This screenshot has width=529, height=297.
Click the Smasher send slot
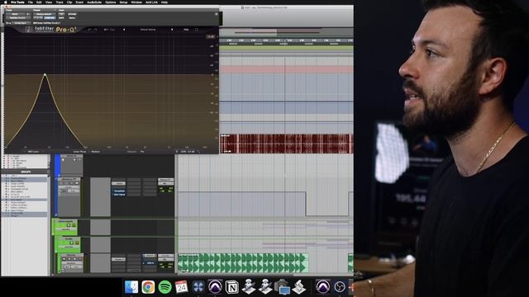click(x=119, y=191)
